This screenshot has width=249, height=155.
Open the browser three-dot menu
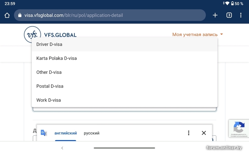[x=241, y=15]
